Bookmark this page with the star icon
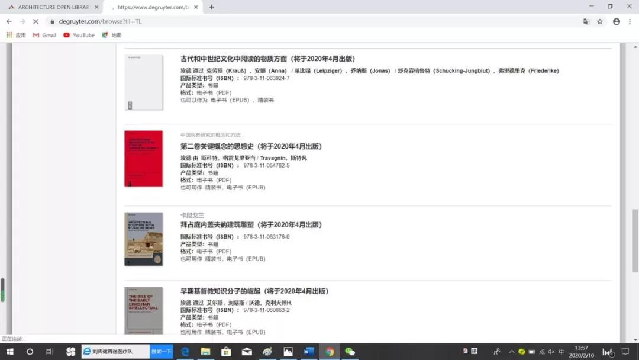This screenshot has height=360, width=639. 600,21
